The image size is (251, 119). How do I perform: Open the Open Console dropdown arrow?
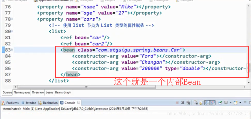240,103
